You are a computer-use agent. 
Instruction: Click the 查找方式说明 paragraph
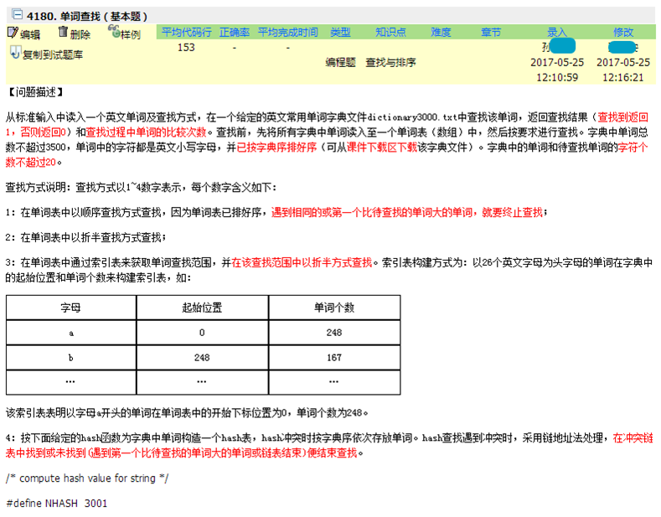[142, 187]
